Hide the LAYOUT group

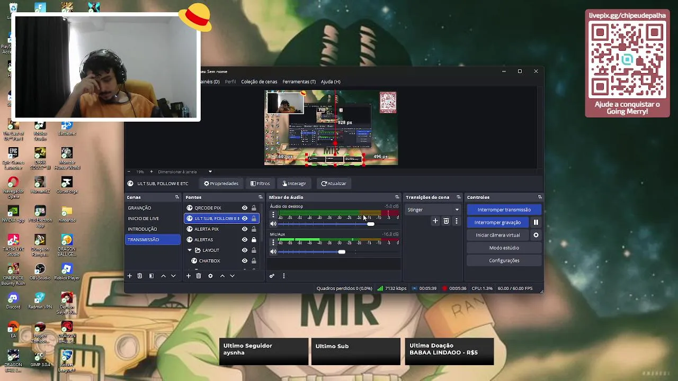(x=244, y=250)
